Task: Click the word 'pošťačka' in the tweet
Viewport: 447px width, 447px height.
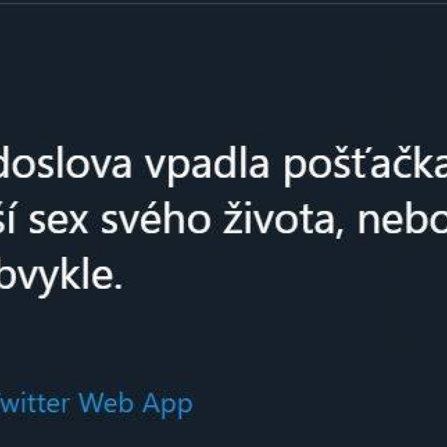Action: (366, 165)
